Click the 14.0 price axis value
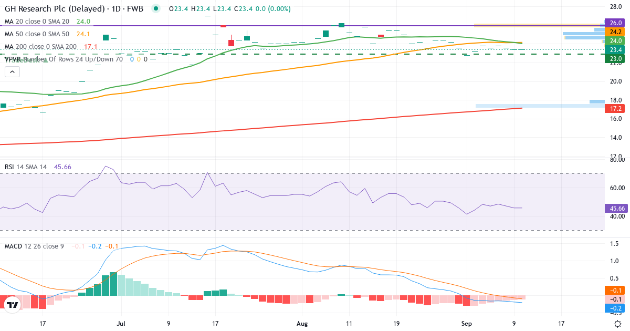Screen dimensions: 630x331 616,138
